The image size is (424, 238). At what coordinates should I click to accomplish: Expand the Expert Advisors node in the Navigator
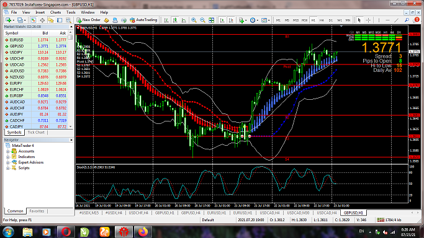pos(8,162)
